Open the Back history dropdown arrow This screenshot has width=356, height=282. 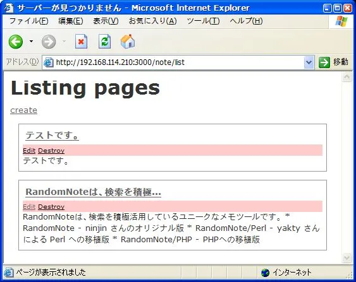click(x=32, y=42)
